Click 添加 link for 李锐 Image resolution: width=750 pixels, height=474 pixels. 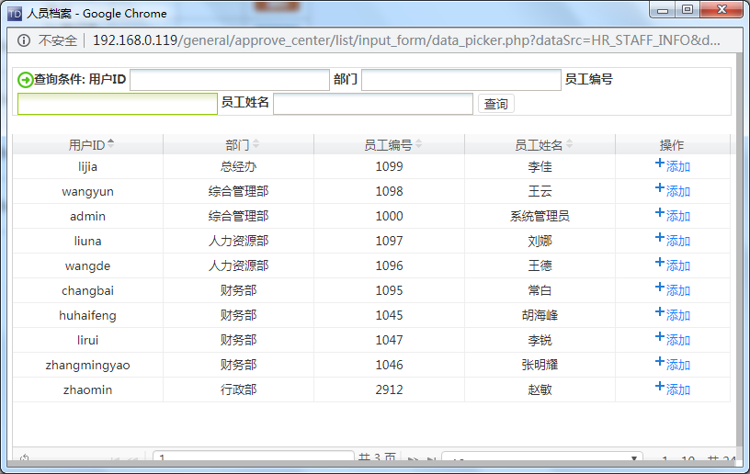(x=678, y=341)
